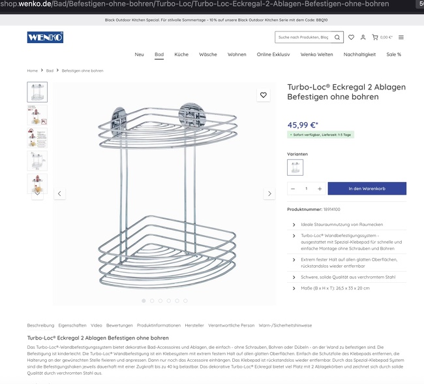Select the product variant thumbnail

tap(295, 167)
